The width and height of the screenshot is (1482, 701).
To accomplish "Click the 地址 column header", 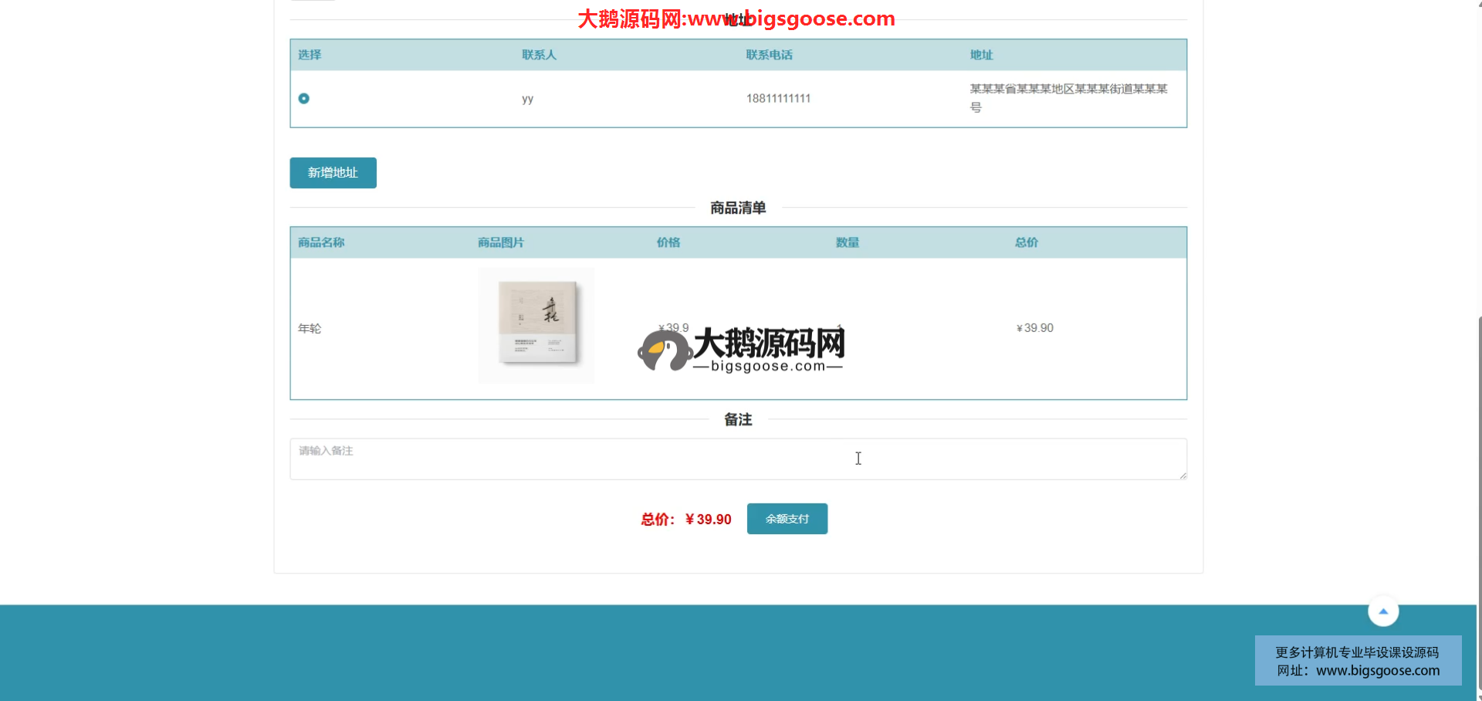I will click(x=981, y=55).
